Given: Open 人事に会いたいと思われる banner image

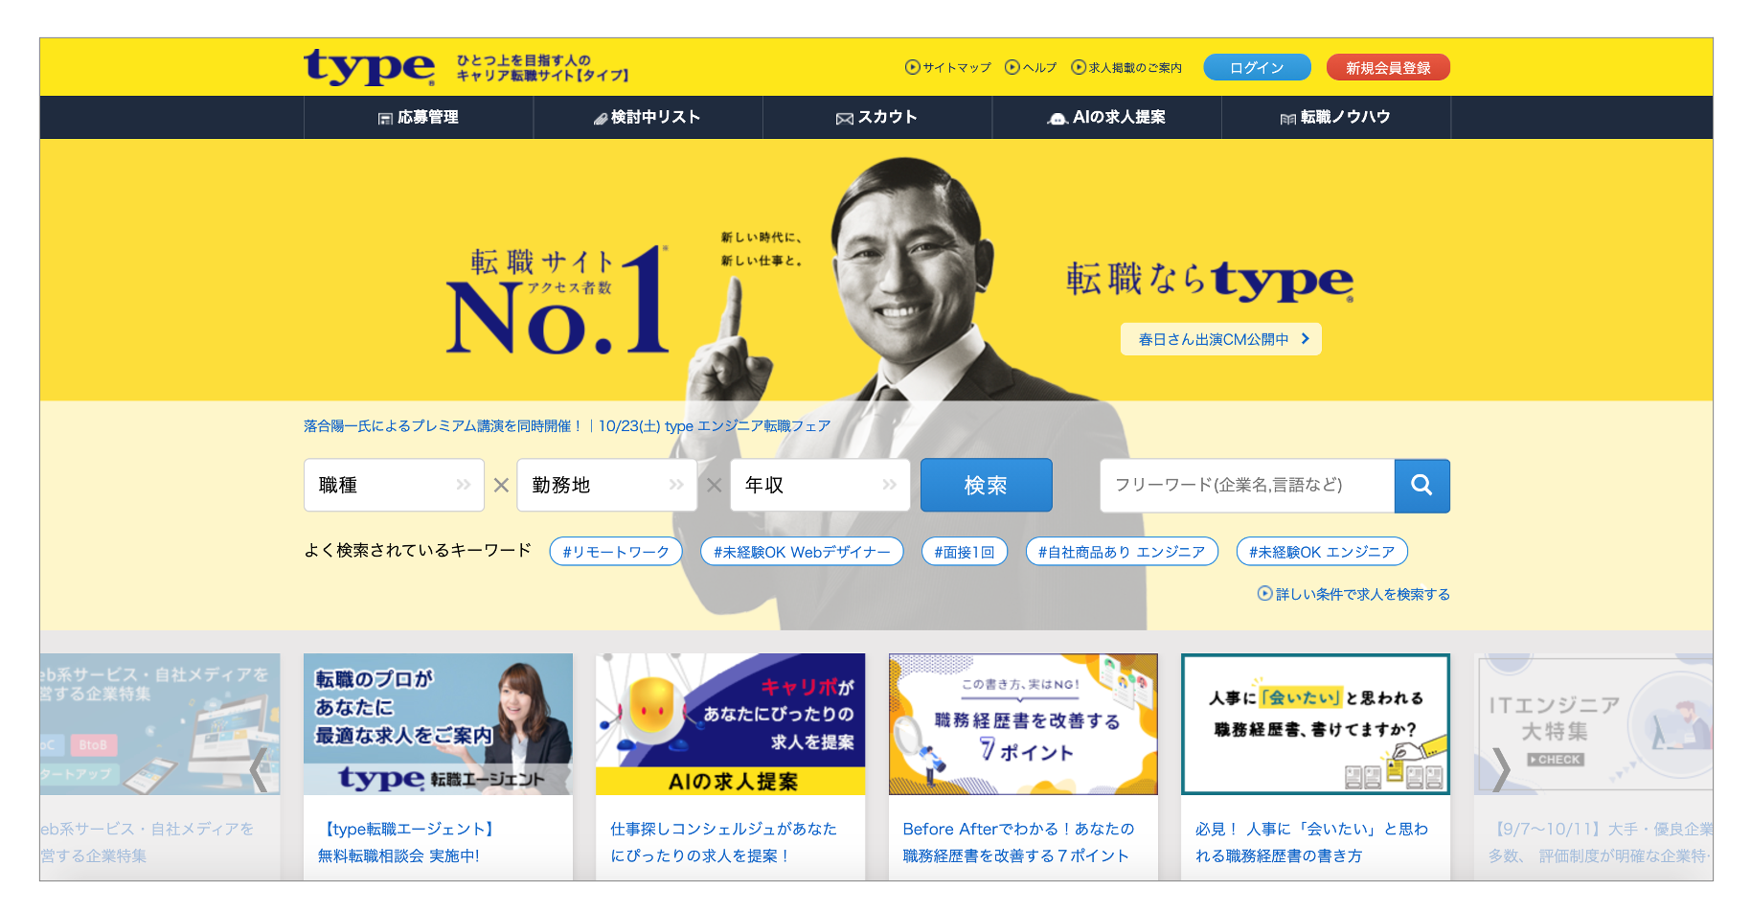Looking at the screenshot, I should tap(1315, 724).
